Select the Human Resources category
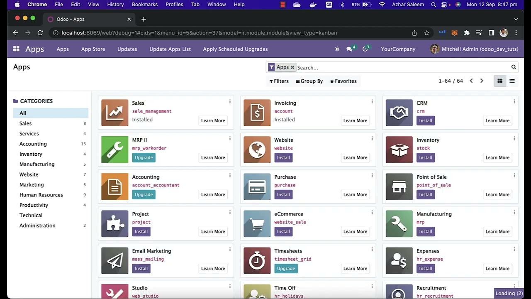The height and width of the screenshot is (299, 531). [51, 195]
